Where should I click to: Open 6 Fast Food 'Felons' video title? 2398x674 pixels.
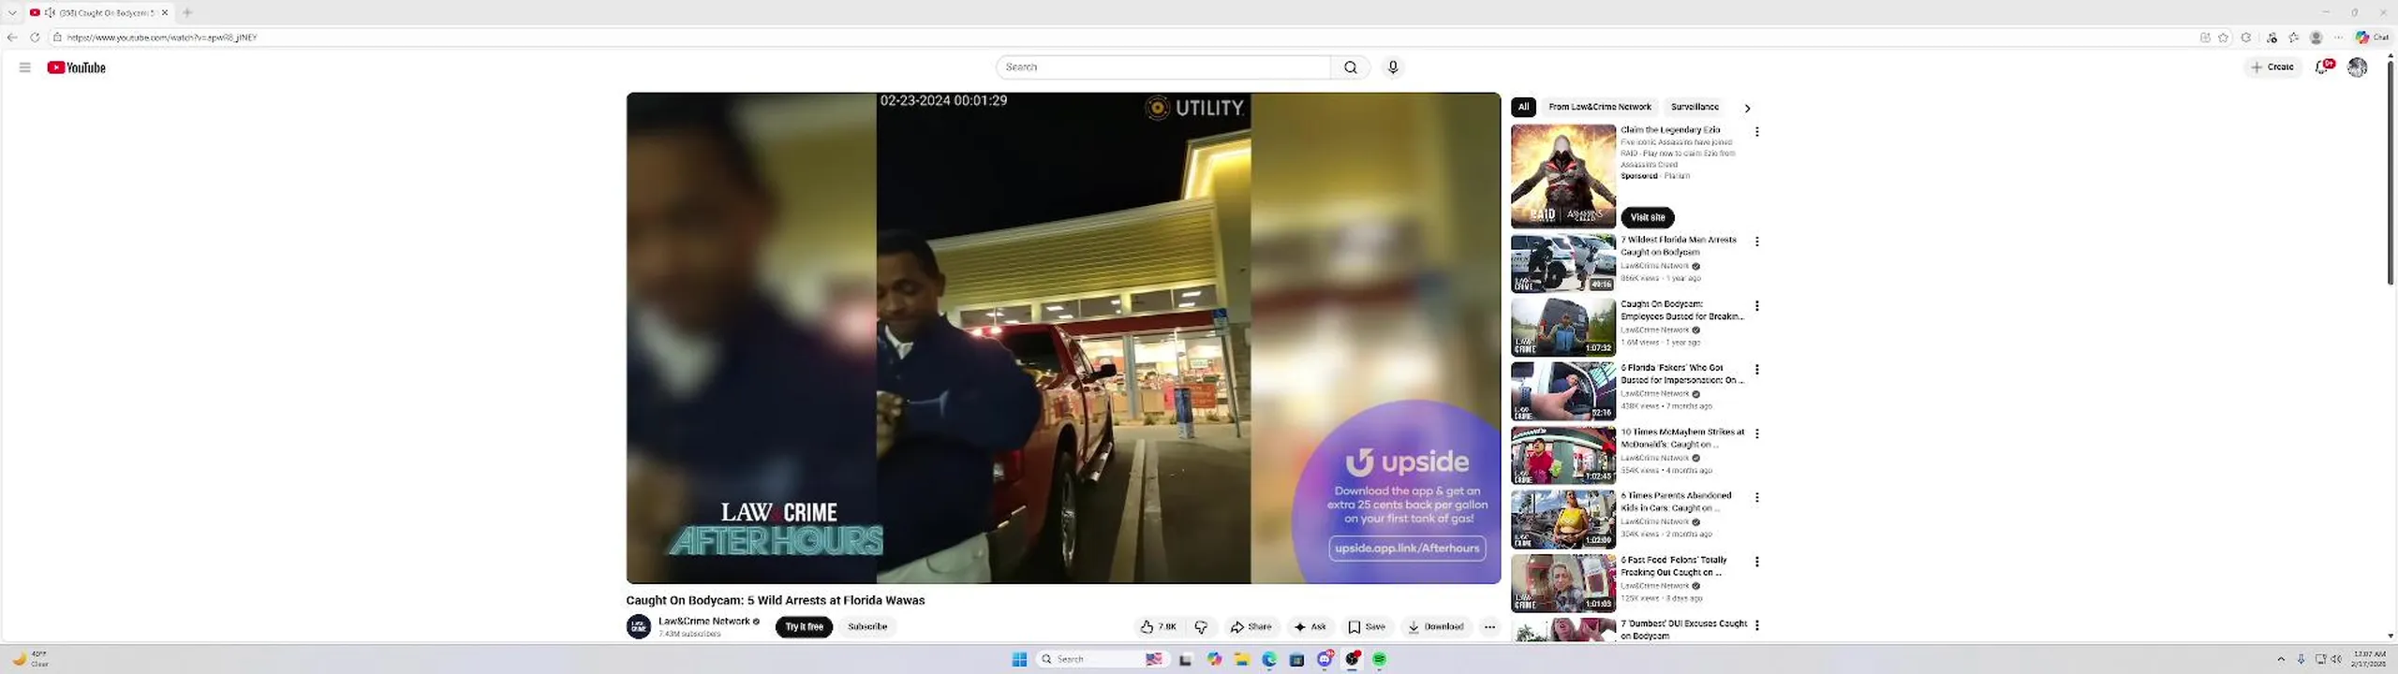pyautogui.click(x=1674, y=565)
